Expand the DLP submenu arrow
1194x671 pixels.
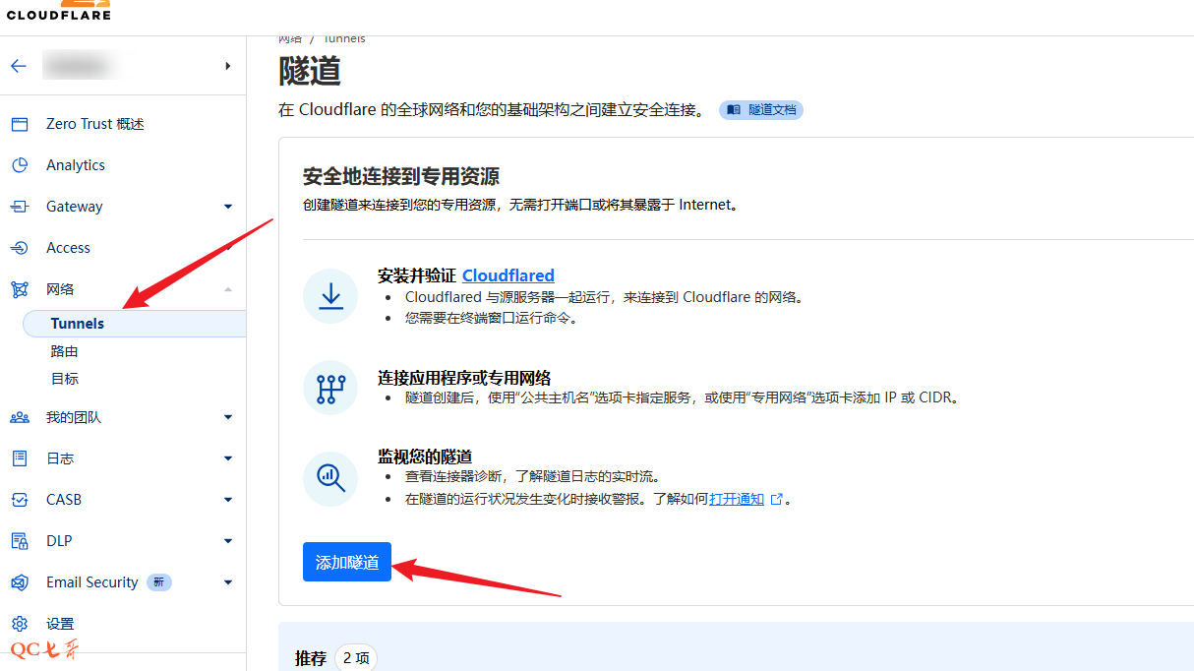click(228, 541)
